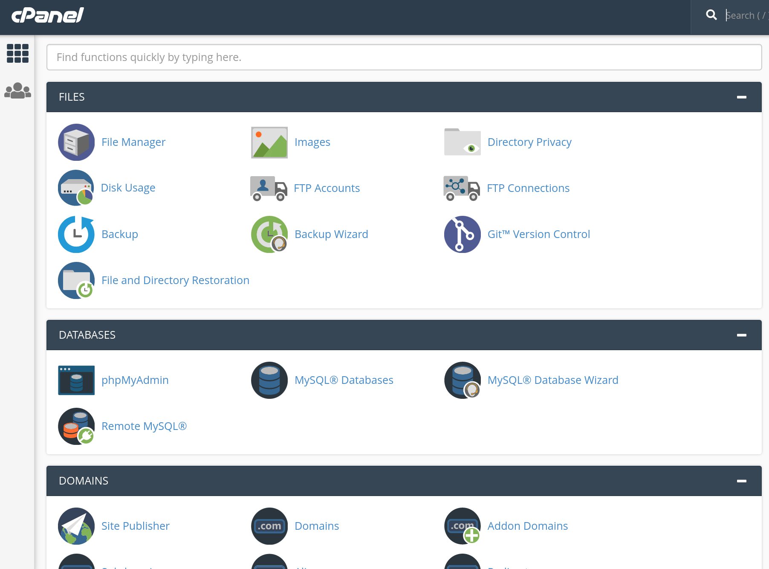This screenshot has width=769, height=569.
Task: Click the Backup Wizard green icon
Action: pos(269,234)
